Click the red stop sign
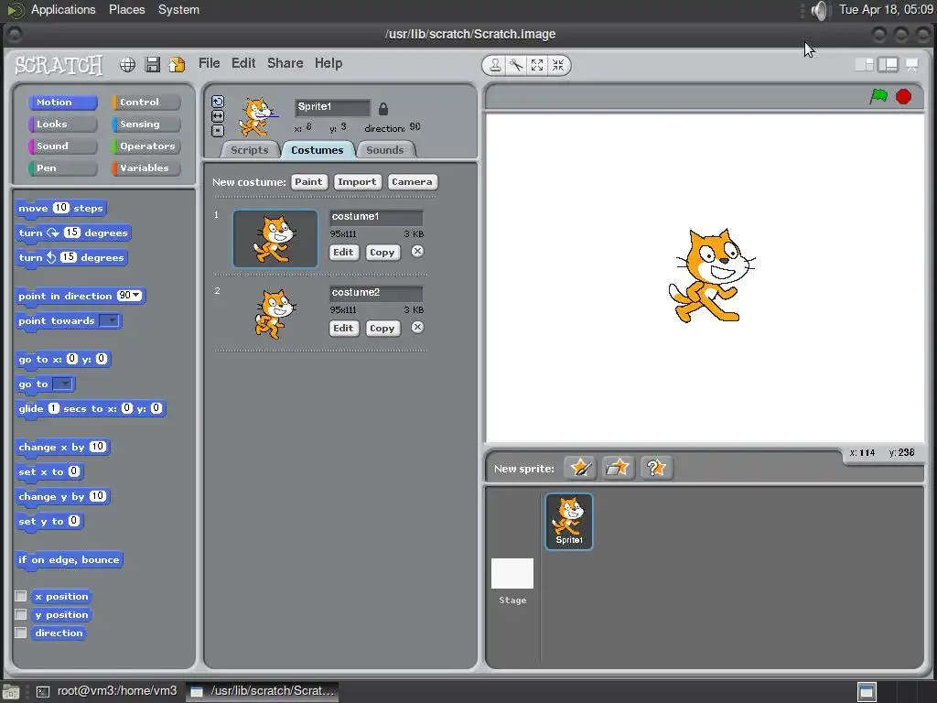937x703 pixels. pyautogui.click(x=903, y=96)
